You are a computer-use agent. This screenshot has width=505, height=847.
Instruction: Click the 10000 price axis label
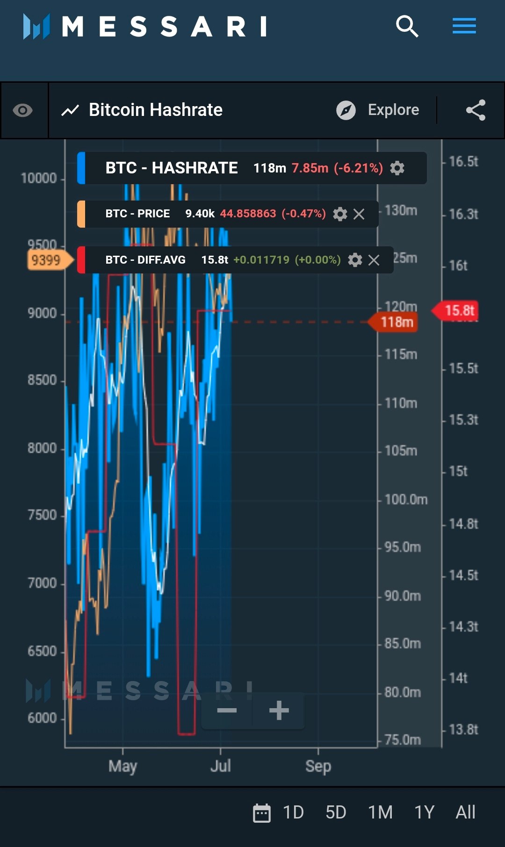pyautogui.click(x=39, y=178)
